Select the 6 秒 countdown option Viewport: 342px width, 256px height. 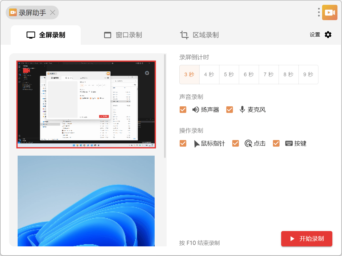pos(249,75)
